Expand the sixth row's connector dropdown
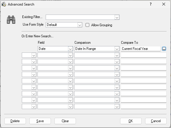The image size is (171, 128). tap(34, 81)
